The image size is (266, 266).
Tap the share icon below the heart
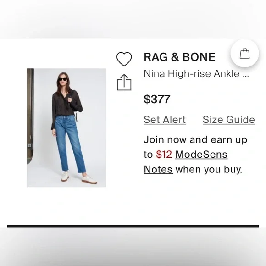coord(124,82)
